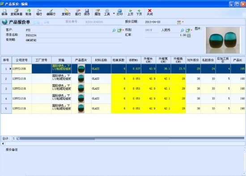Click the large product image preview
This screenshot has height=176, width=246.
pyautogui.click(x=223, y=40)
